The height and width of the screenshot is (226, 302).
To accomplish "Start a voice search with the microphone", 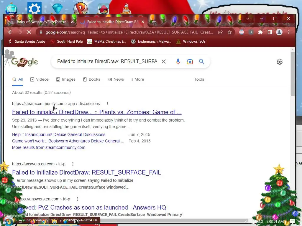I will click(178, 62).
